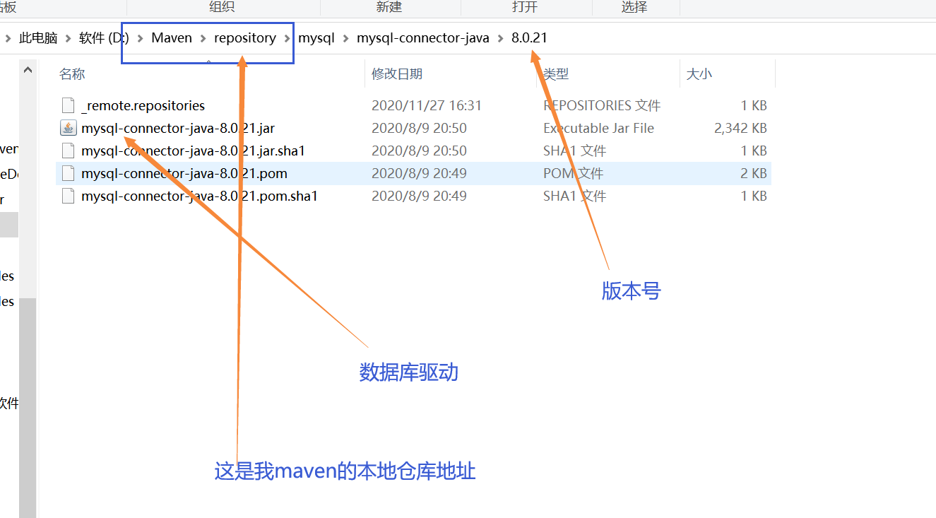Click the Java icon of mysql-connector-java-8.0.21.jar
This screenshot has width=936, height=518.
(67, 127)
